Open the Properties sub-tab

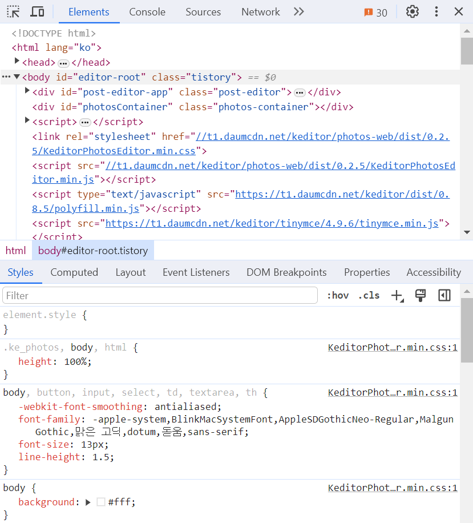[x=367, y=272]
